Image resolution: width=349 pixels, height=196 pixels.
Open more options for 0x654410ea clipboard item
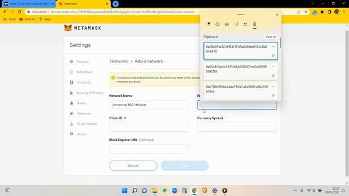tap(273, 66)
